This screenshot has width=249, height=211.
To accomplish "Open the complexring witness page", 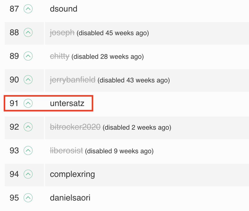I will (72, 174).
